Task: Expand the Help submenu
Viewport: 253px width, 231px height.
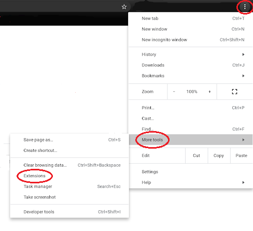Action: 190,182
